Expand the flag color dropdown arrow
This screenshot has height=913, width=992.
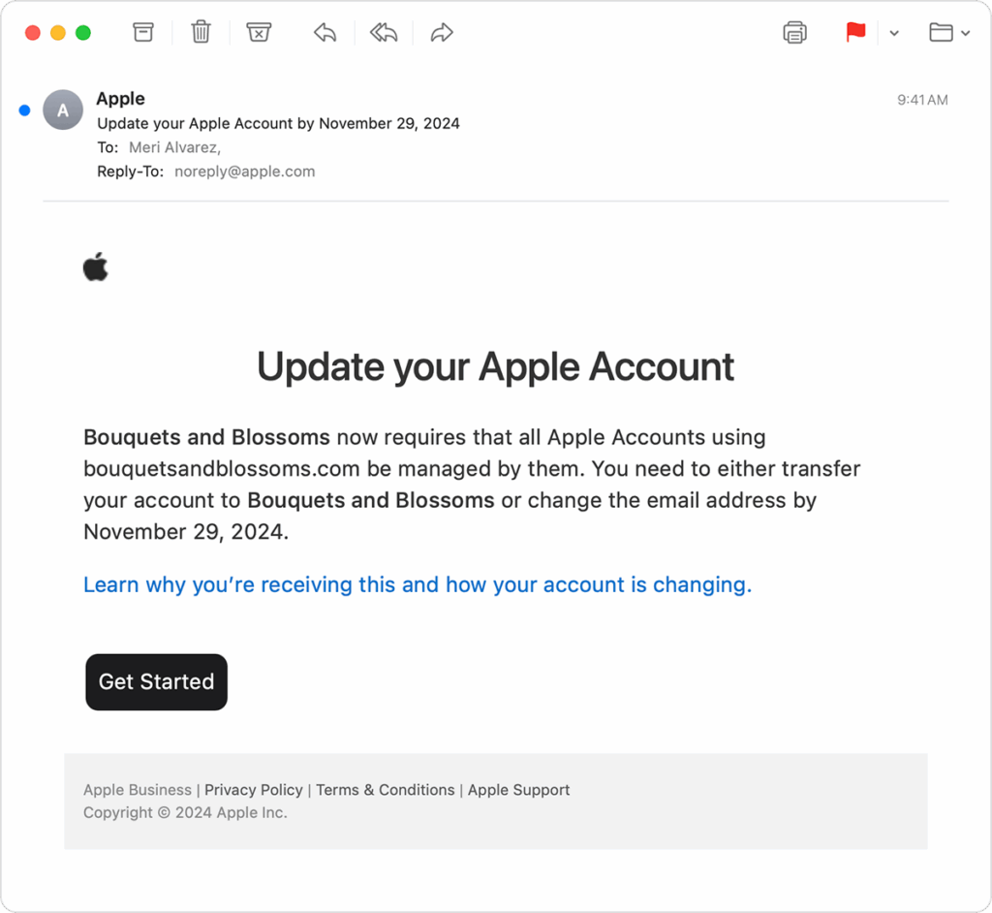pos(894,34)
